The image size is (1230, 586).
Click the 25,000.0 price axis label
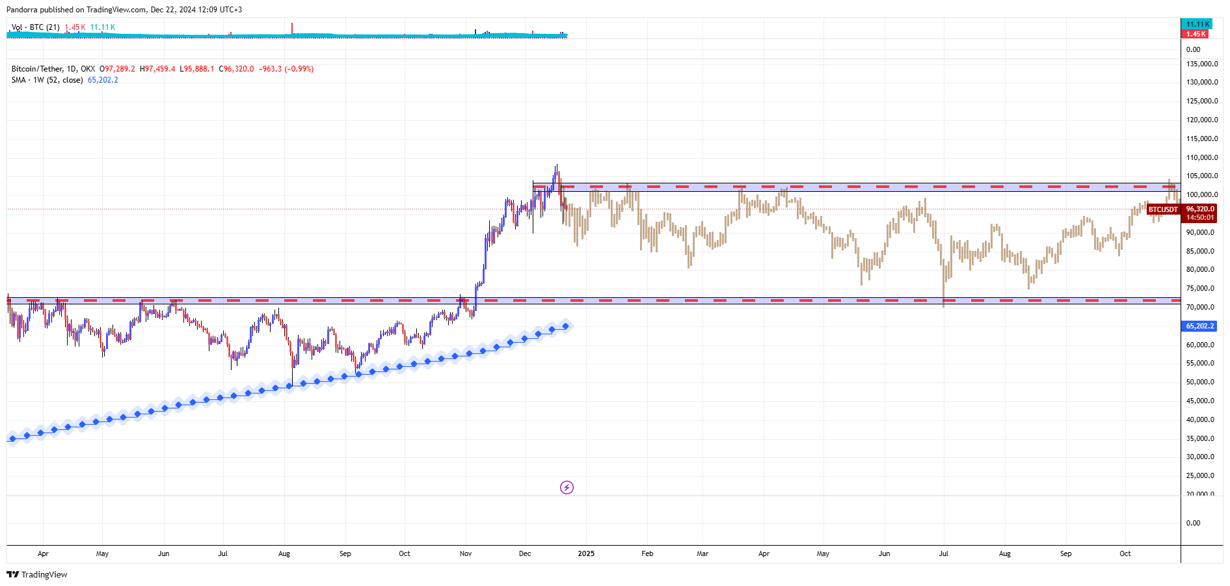pos(1200,475)
